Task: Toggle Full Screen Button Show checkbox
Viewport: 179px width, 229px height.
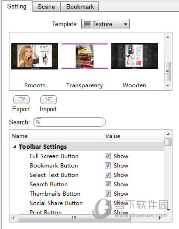Action: [108, 156]
